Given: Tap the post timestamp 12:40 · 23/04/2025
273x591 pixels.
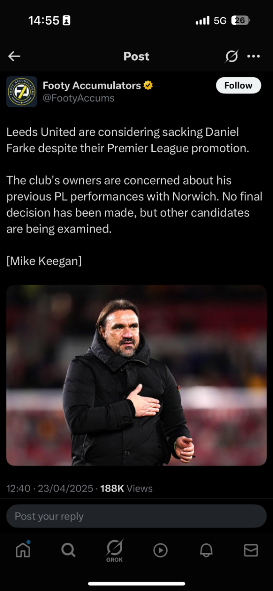Looking at the screenshot, I should click(x=50, y=489).
